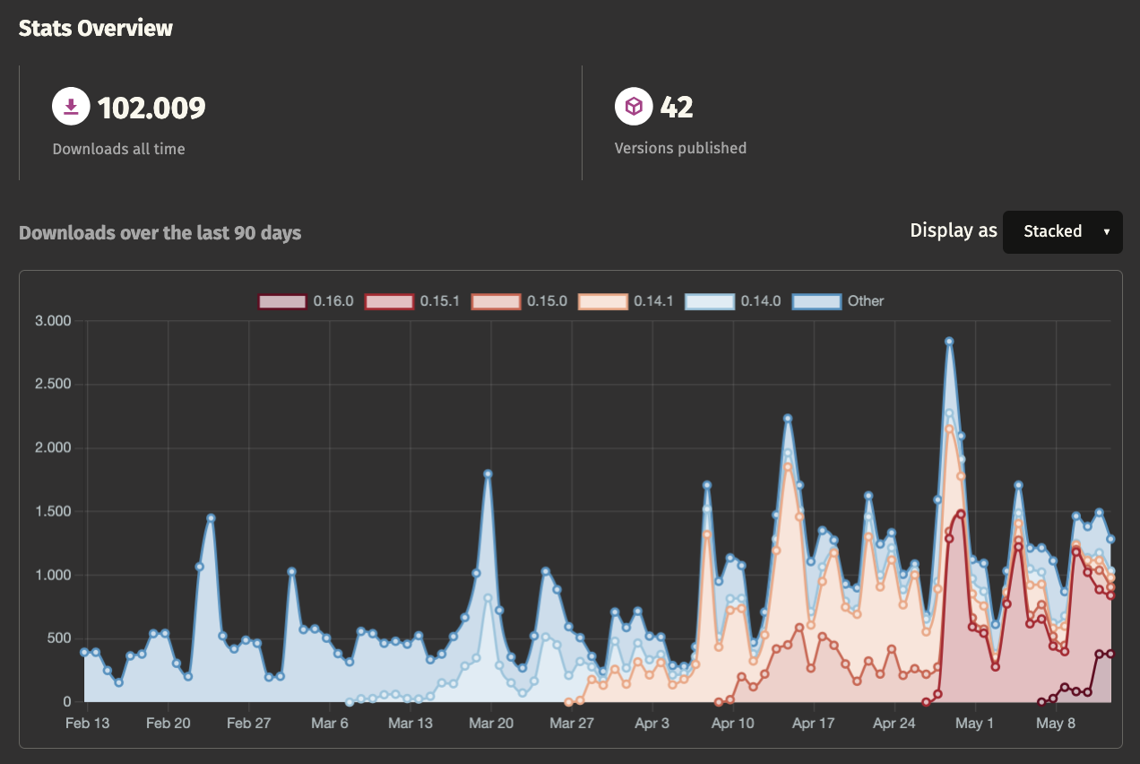Click the 0.16.0 dark red swatch
The width and height of the screenshot is (1140, 764).
(x=282, y=301)
